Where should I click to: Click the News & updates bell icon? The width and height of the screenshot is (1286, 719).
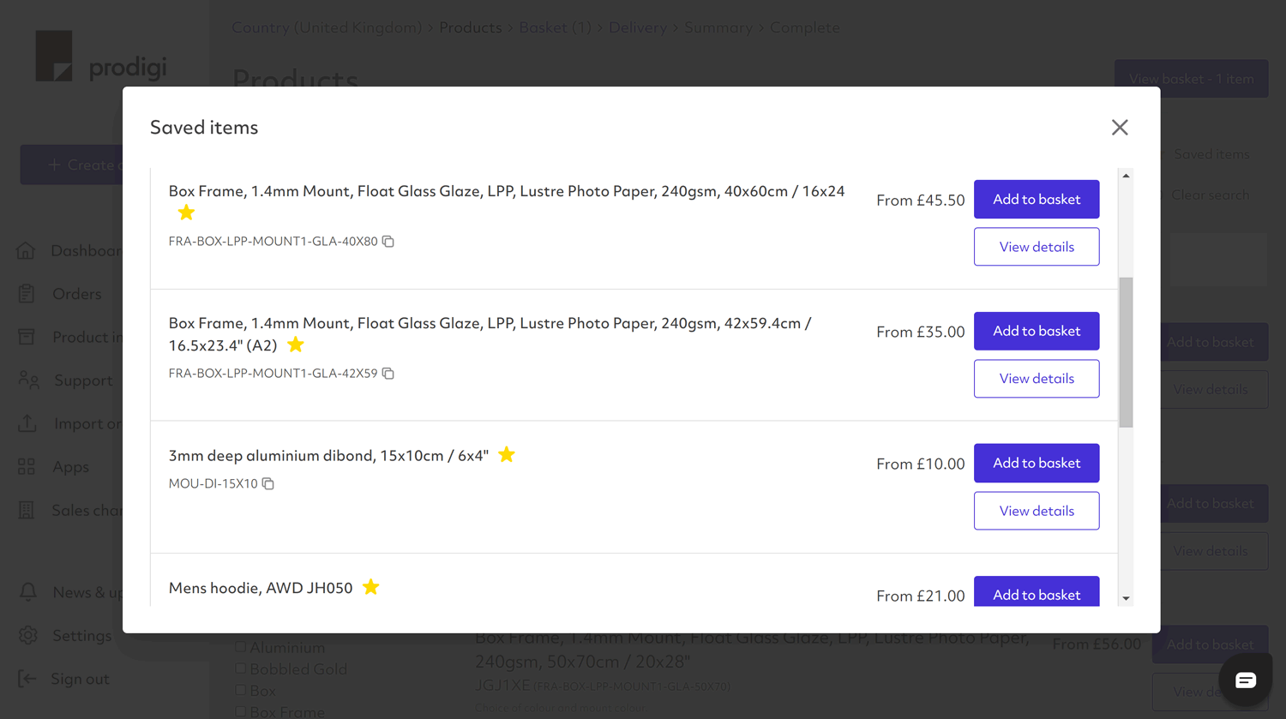27,591
